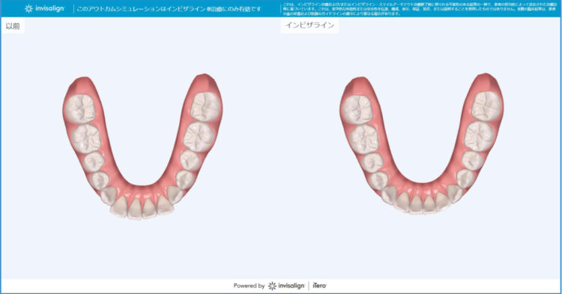Screen dimensions: 562x294
Task: Click the small disclaimer paragraph in the header
Action: tap(419, 9)
